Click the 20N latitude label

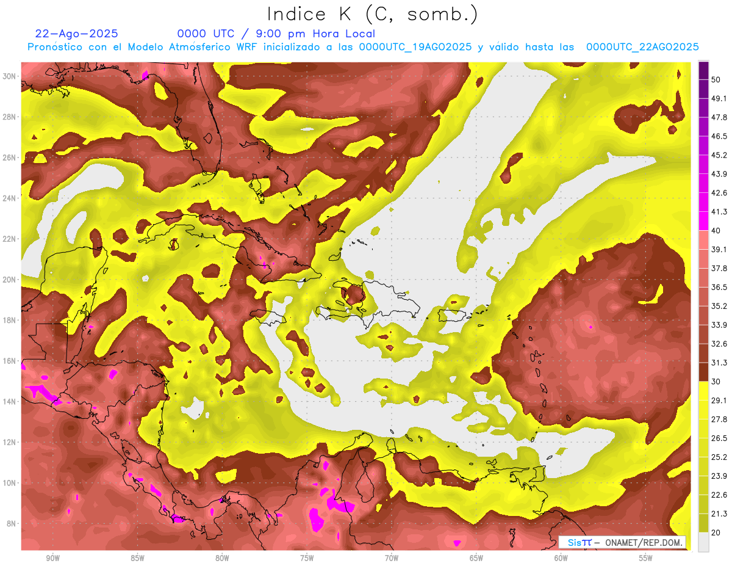tap(10, 280)
